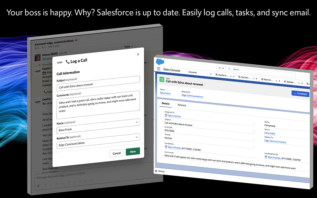Open the Salesforce App Launcher grid
This screenshot has width=317, height=198.
point(158,69)
